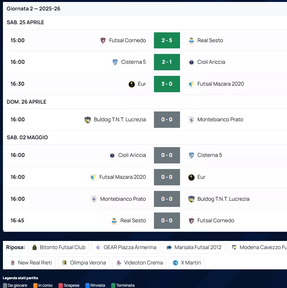
Task: Click the X Martiri globe logo
Action: [x=175, y=263]
